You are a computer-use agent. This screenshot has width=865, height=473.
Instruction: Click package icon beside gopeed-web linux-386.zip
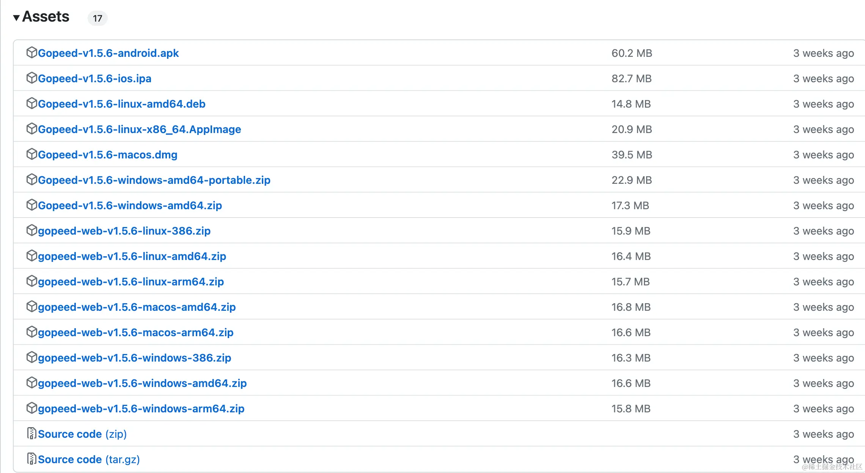click(31, 230)
